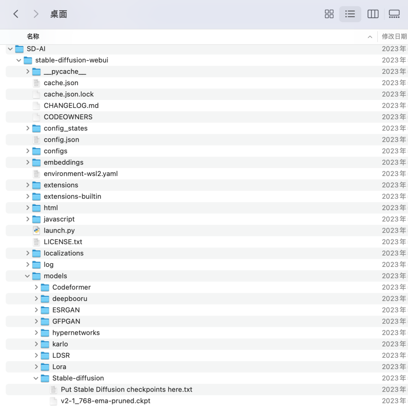Select the karlo folder name
The image size is (408, 406).
click(60, 344)
